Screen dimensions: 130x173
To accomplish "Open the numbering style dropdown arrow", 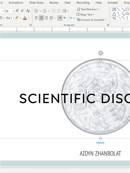I will pos(49,11).
